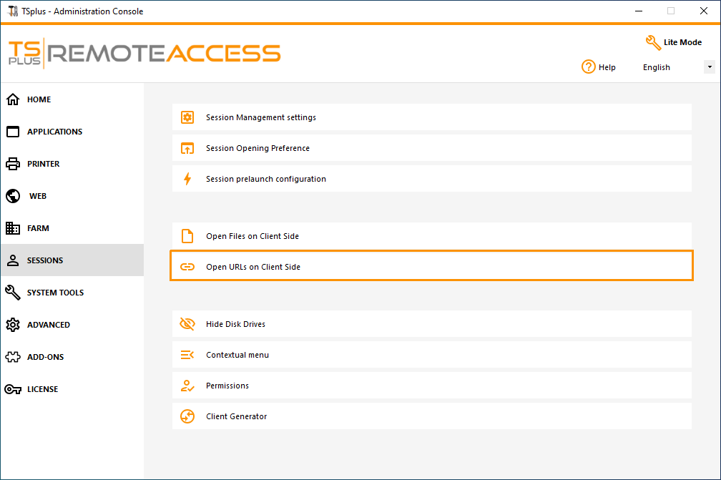Toggle Lite Mode with the wrench icon
The height and width of the screenshot is (480, 721).
(653, 42)
